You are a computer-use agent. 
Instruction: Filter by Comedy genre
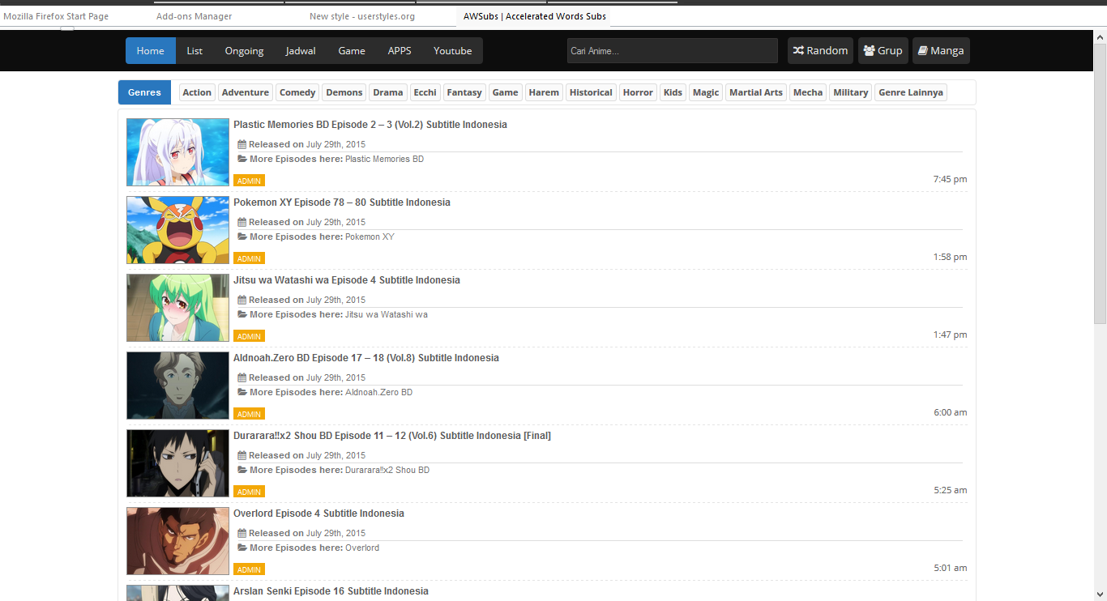pyautogui.click(x=297, y=92)
